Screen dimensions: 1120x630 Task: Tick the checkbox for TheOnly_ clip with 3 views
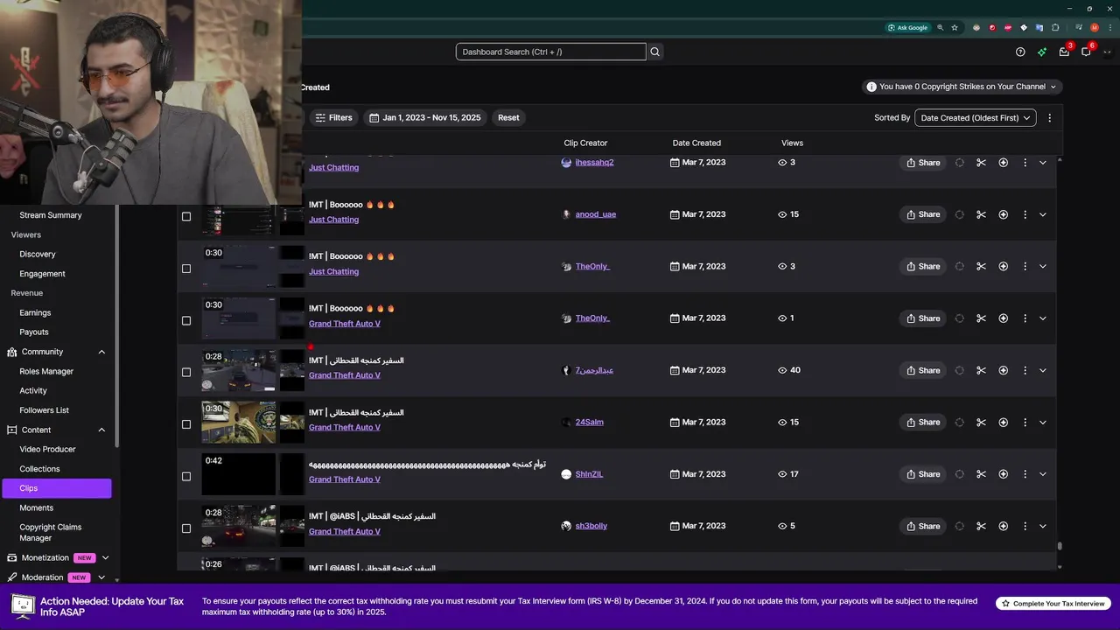point(185,269)
